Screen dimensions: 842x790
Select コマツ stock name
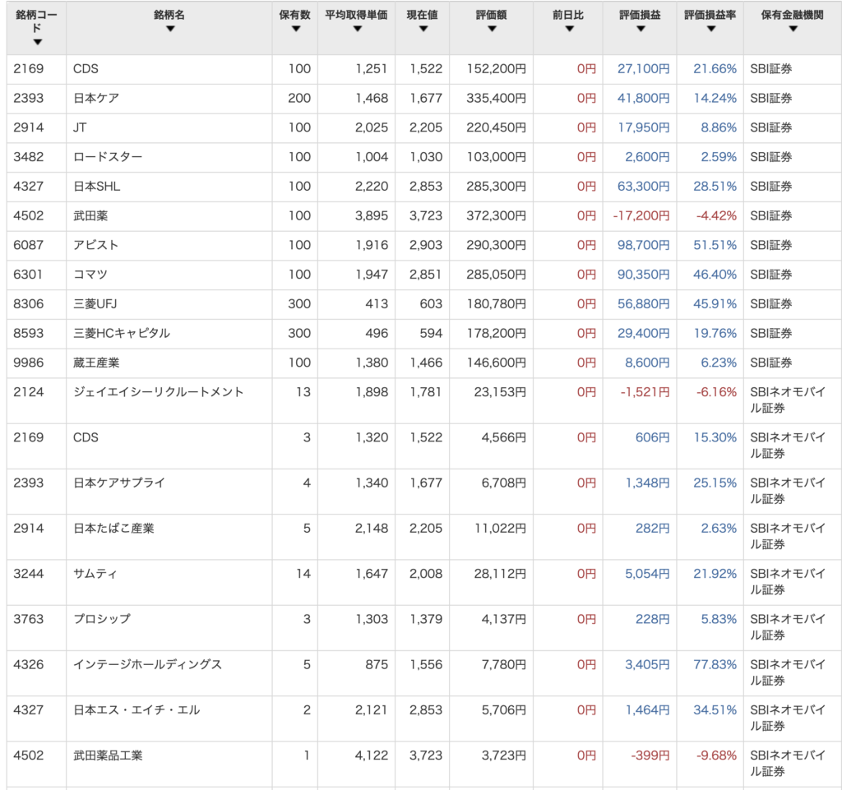click(x=90, y=275)
